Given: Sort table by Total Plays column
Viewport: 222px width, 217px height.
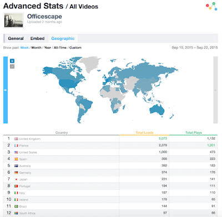Looking at the screenshot, I should pyautogui.click(x=194, y=133).
